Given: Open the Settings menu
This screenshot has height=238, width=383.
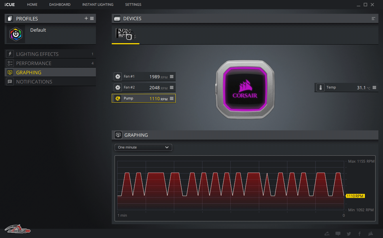Looking at the screenshot, I should tap(133, 5).
